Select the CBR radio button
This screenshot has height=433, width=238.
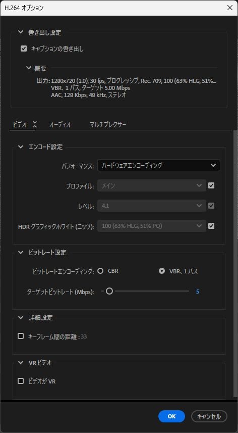click(x=100, y=271)
